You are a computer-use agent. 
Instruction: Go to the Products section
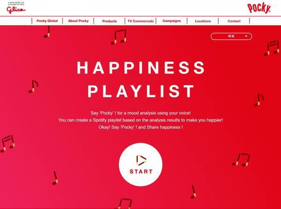pos(109,21)
